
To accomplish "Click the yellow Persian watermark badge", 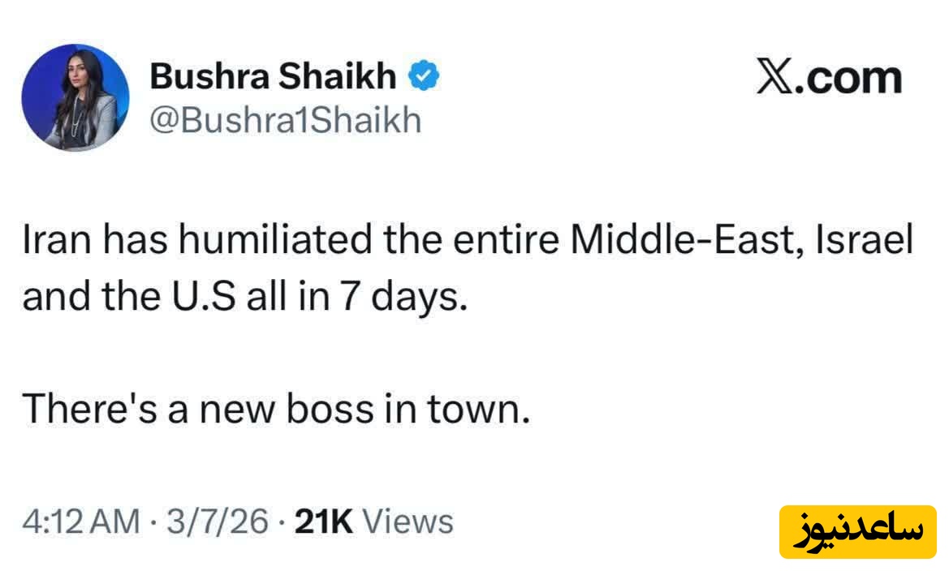I will click(858, 532).
